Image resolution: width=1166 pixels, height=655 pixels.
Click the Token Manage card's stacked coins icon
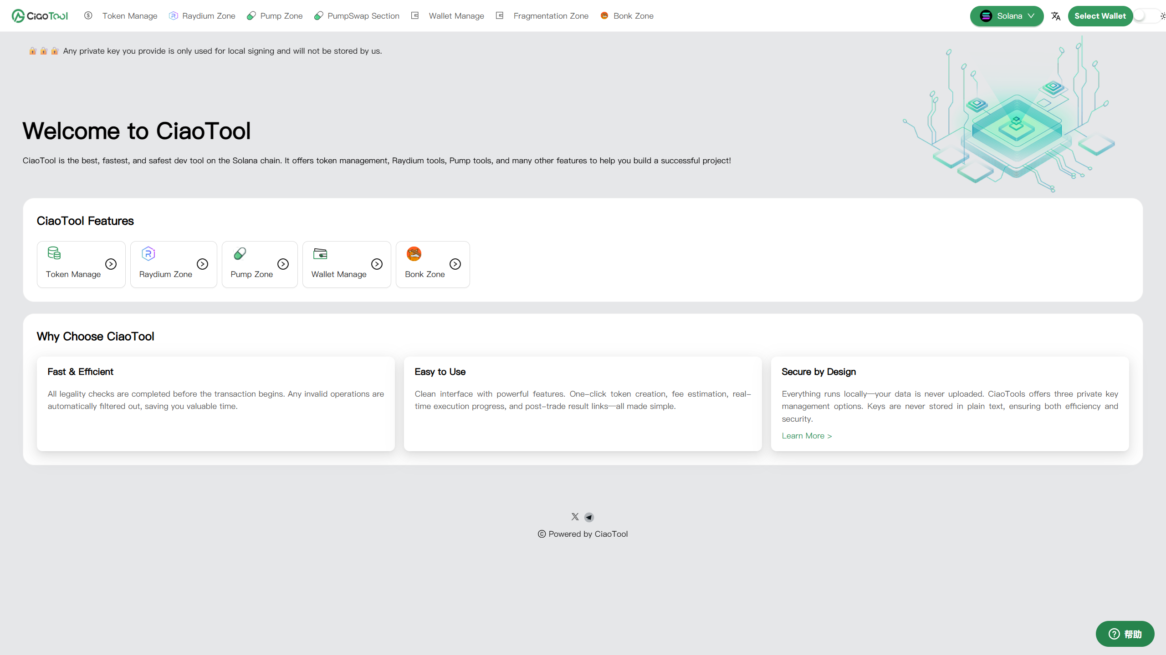54,253
